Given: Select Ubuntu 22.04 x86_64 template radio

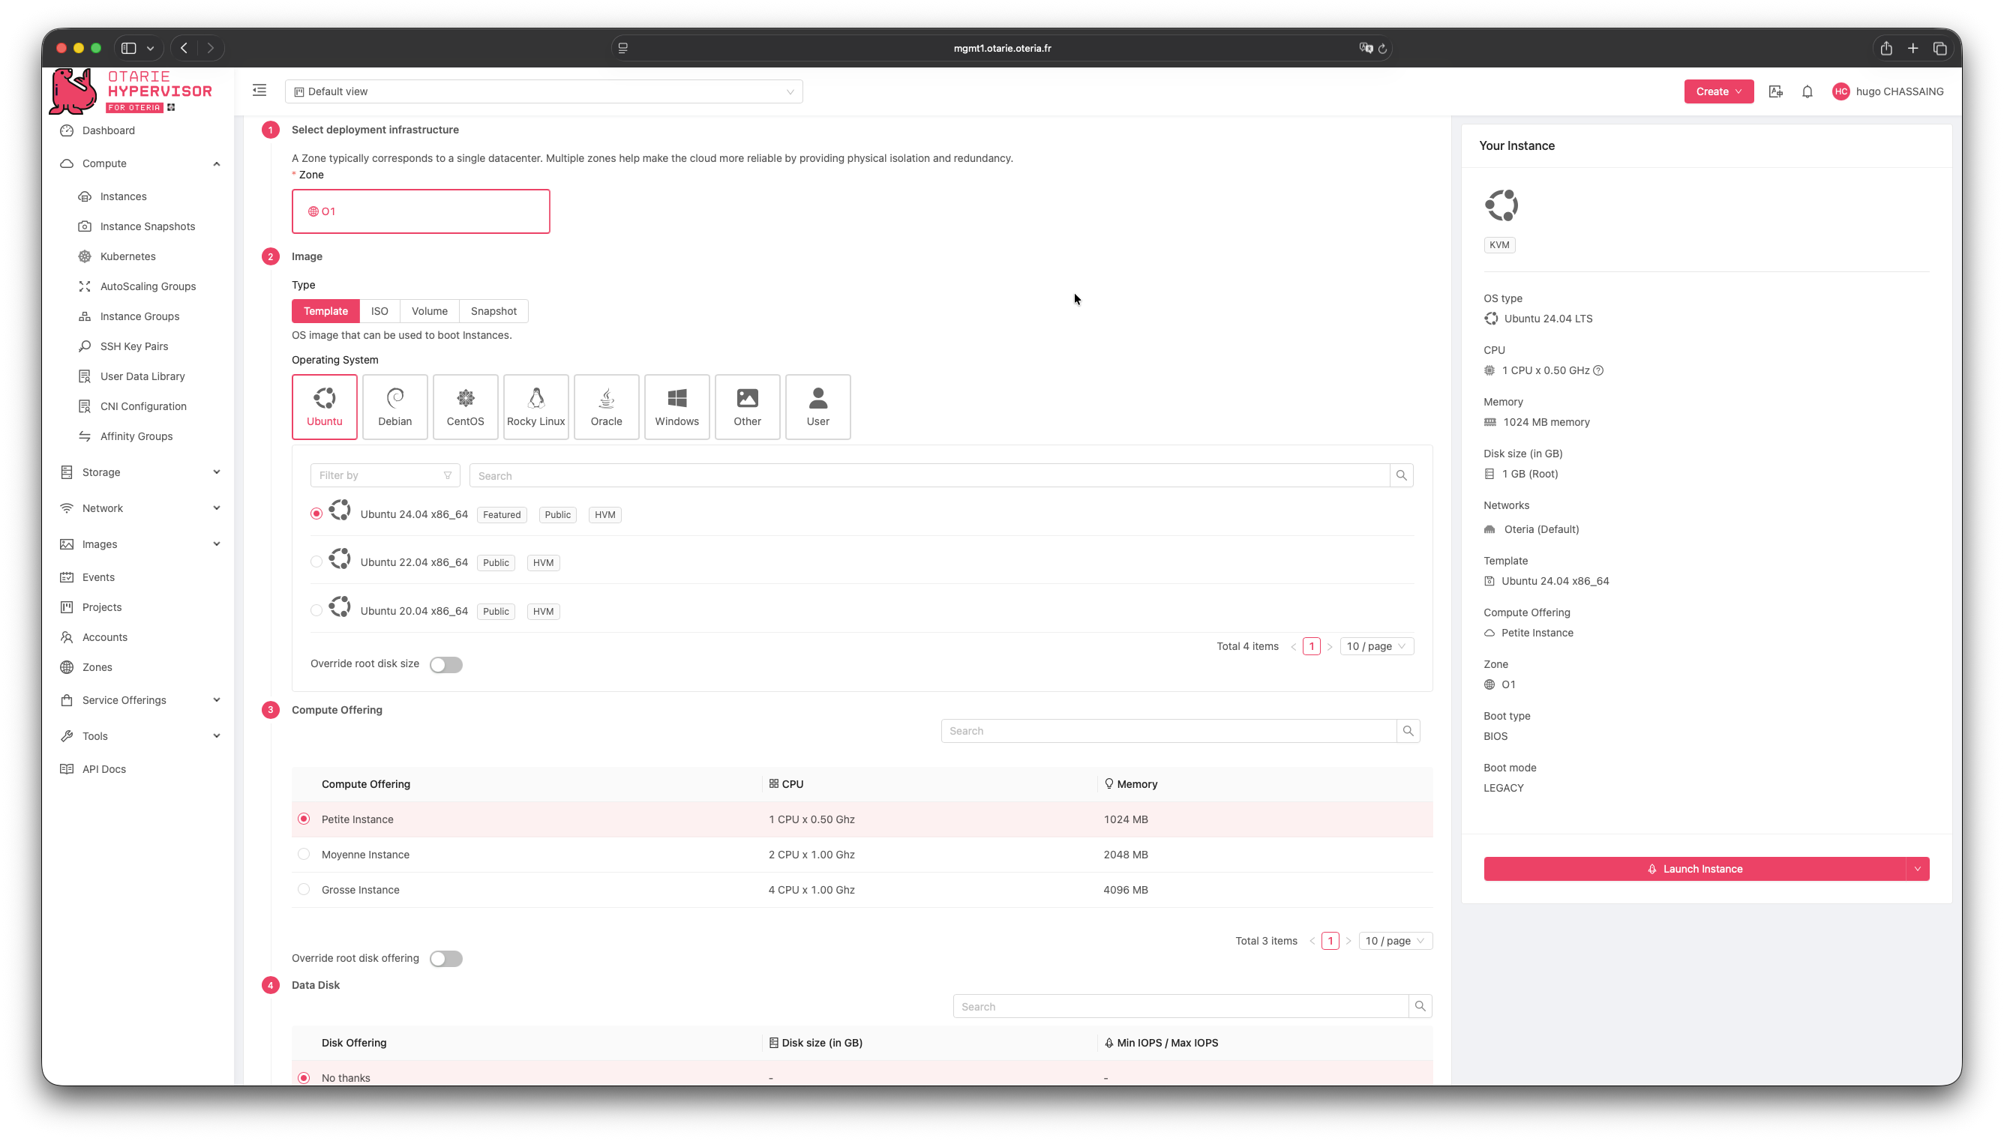Looking at the screenshot, I should click(316, 562).
